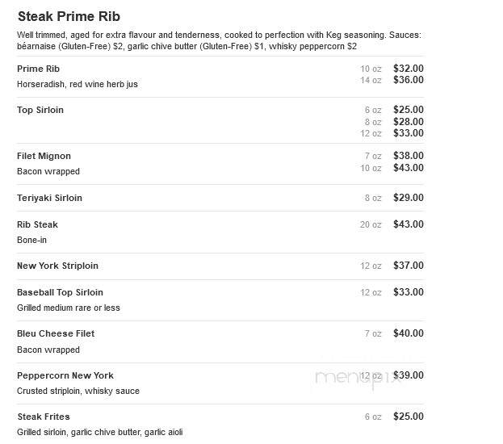Click the Steak Frites $25.00 price
Viewport: 503px width, 444px height.
(409, 417)
